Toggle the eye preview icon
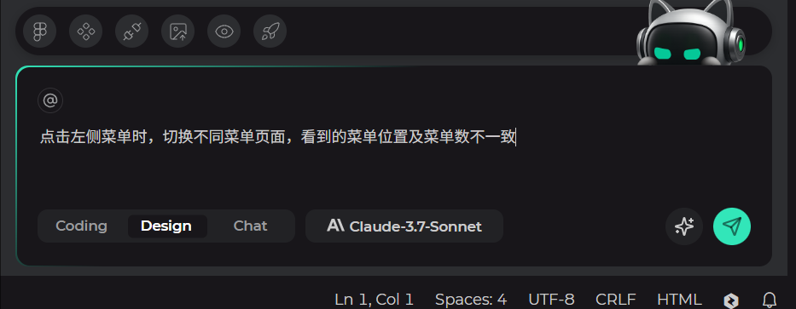 [x=224, y=31]
